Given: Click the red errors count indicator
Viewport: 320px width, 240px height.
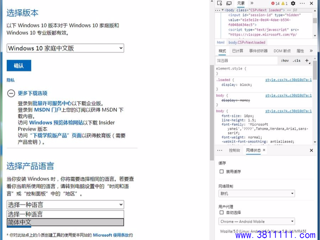Looking at the screenshot, I should 275,3.
